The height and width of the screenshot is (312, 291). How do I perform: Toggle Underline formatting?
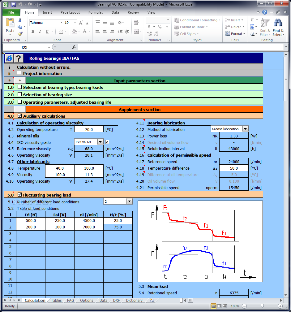pyautogui.click(x=47, y=32)
